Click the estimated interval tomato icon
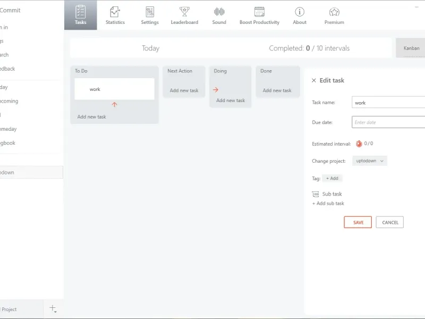Image resolution: width=425 pixels, height=319 pixels. [359, 144]
